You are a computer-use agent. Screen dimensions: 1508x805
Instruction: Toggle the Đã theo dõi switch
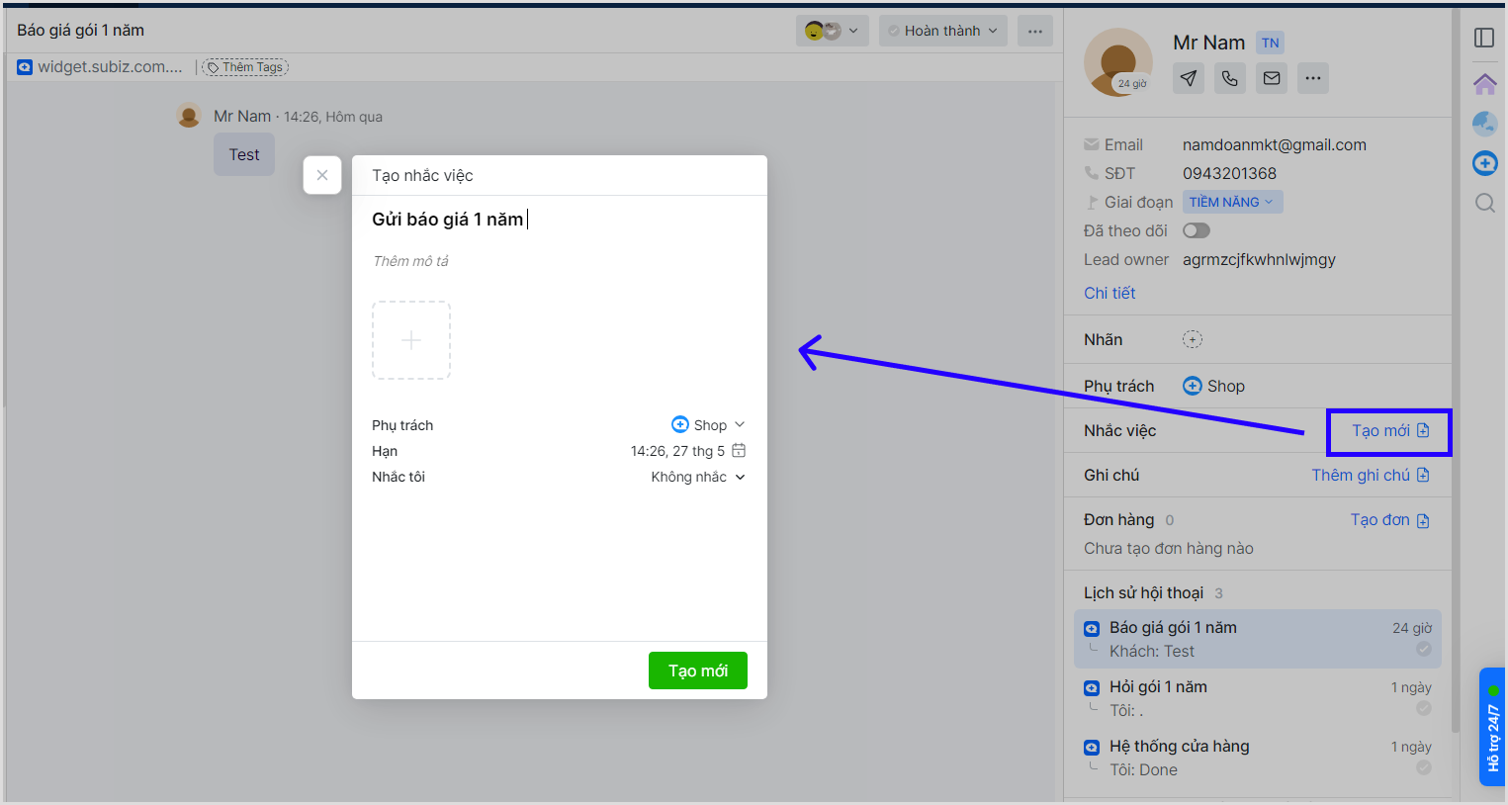1197,230
